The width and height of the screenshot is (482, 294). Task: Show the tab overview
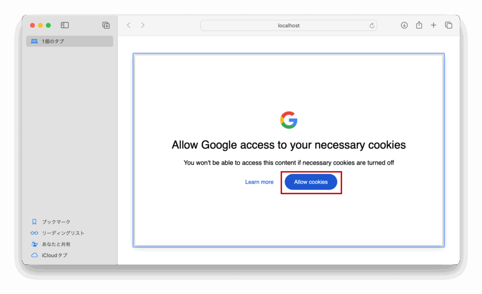pos(449,25)
